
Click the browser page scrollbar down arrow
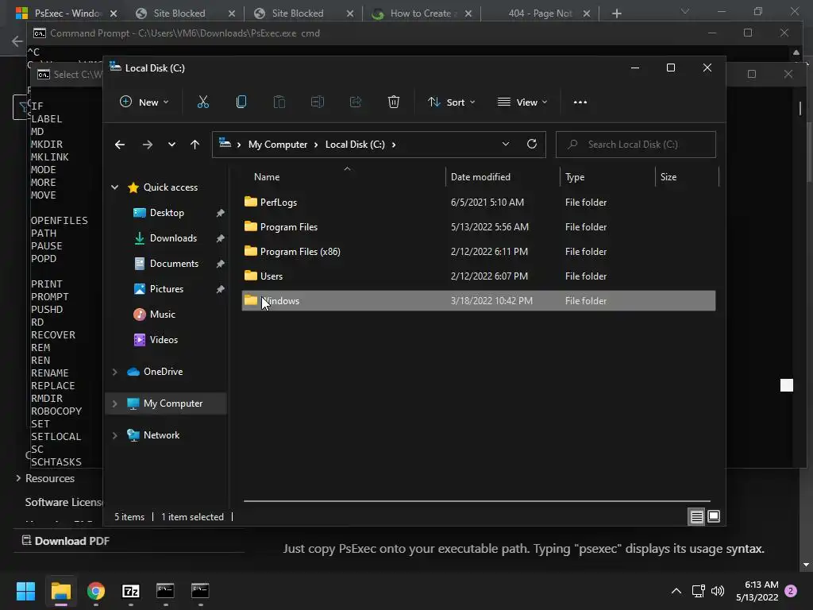[x=806, y=565]
